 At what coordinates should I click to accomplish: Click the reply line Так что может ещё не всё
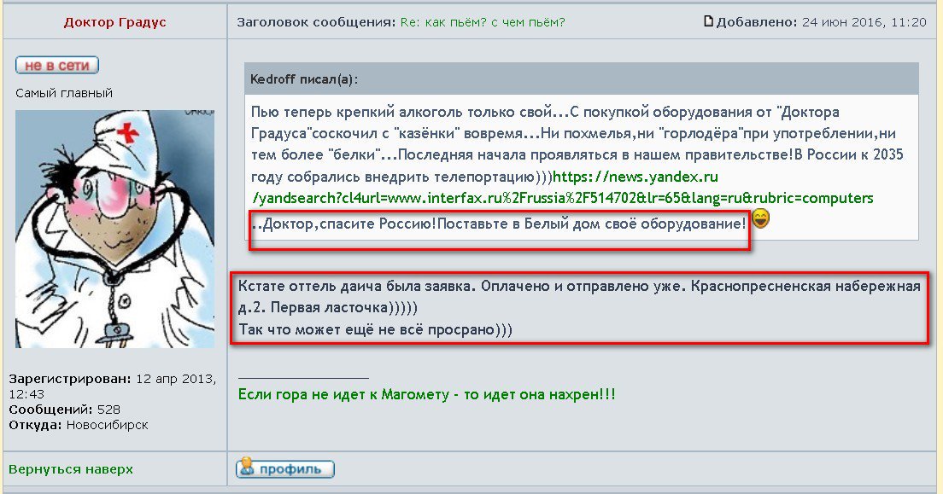[x=375, y=329]
